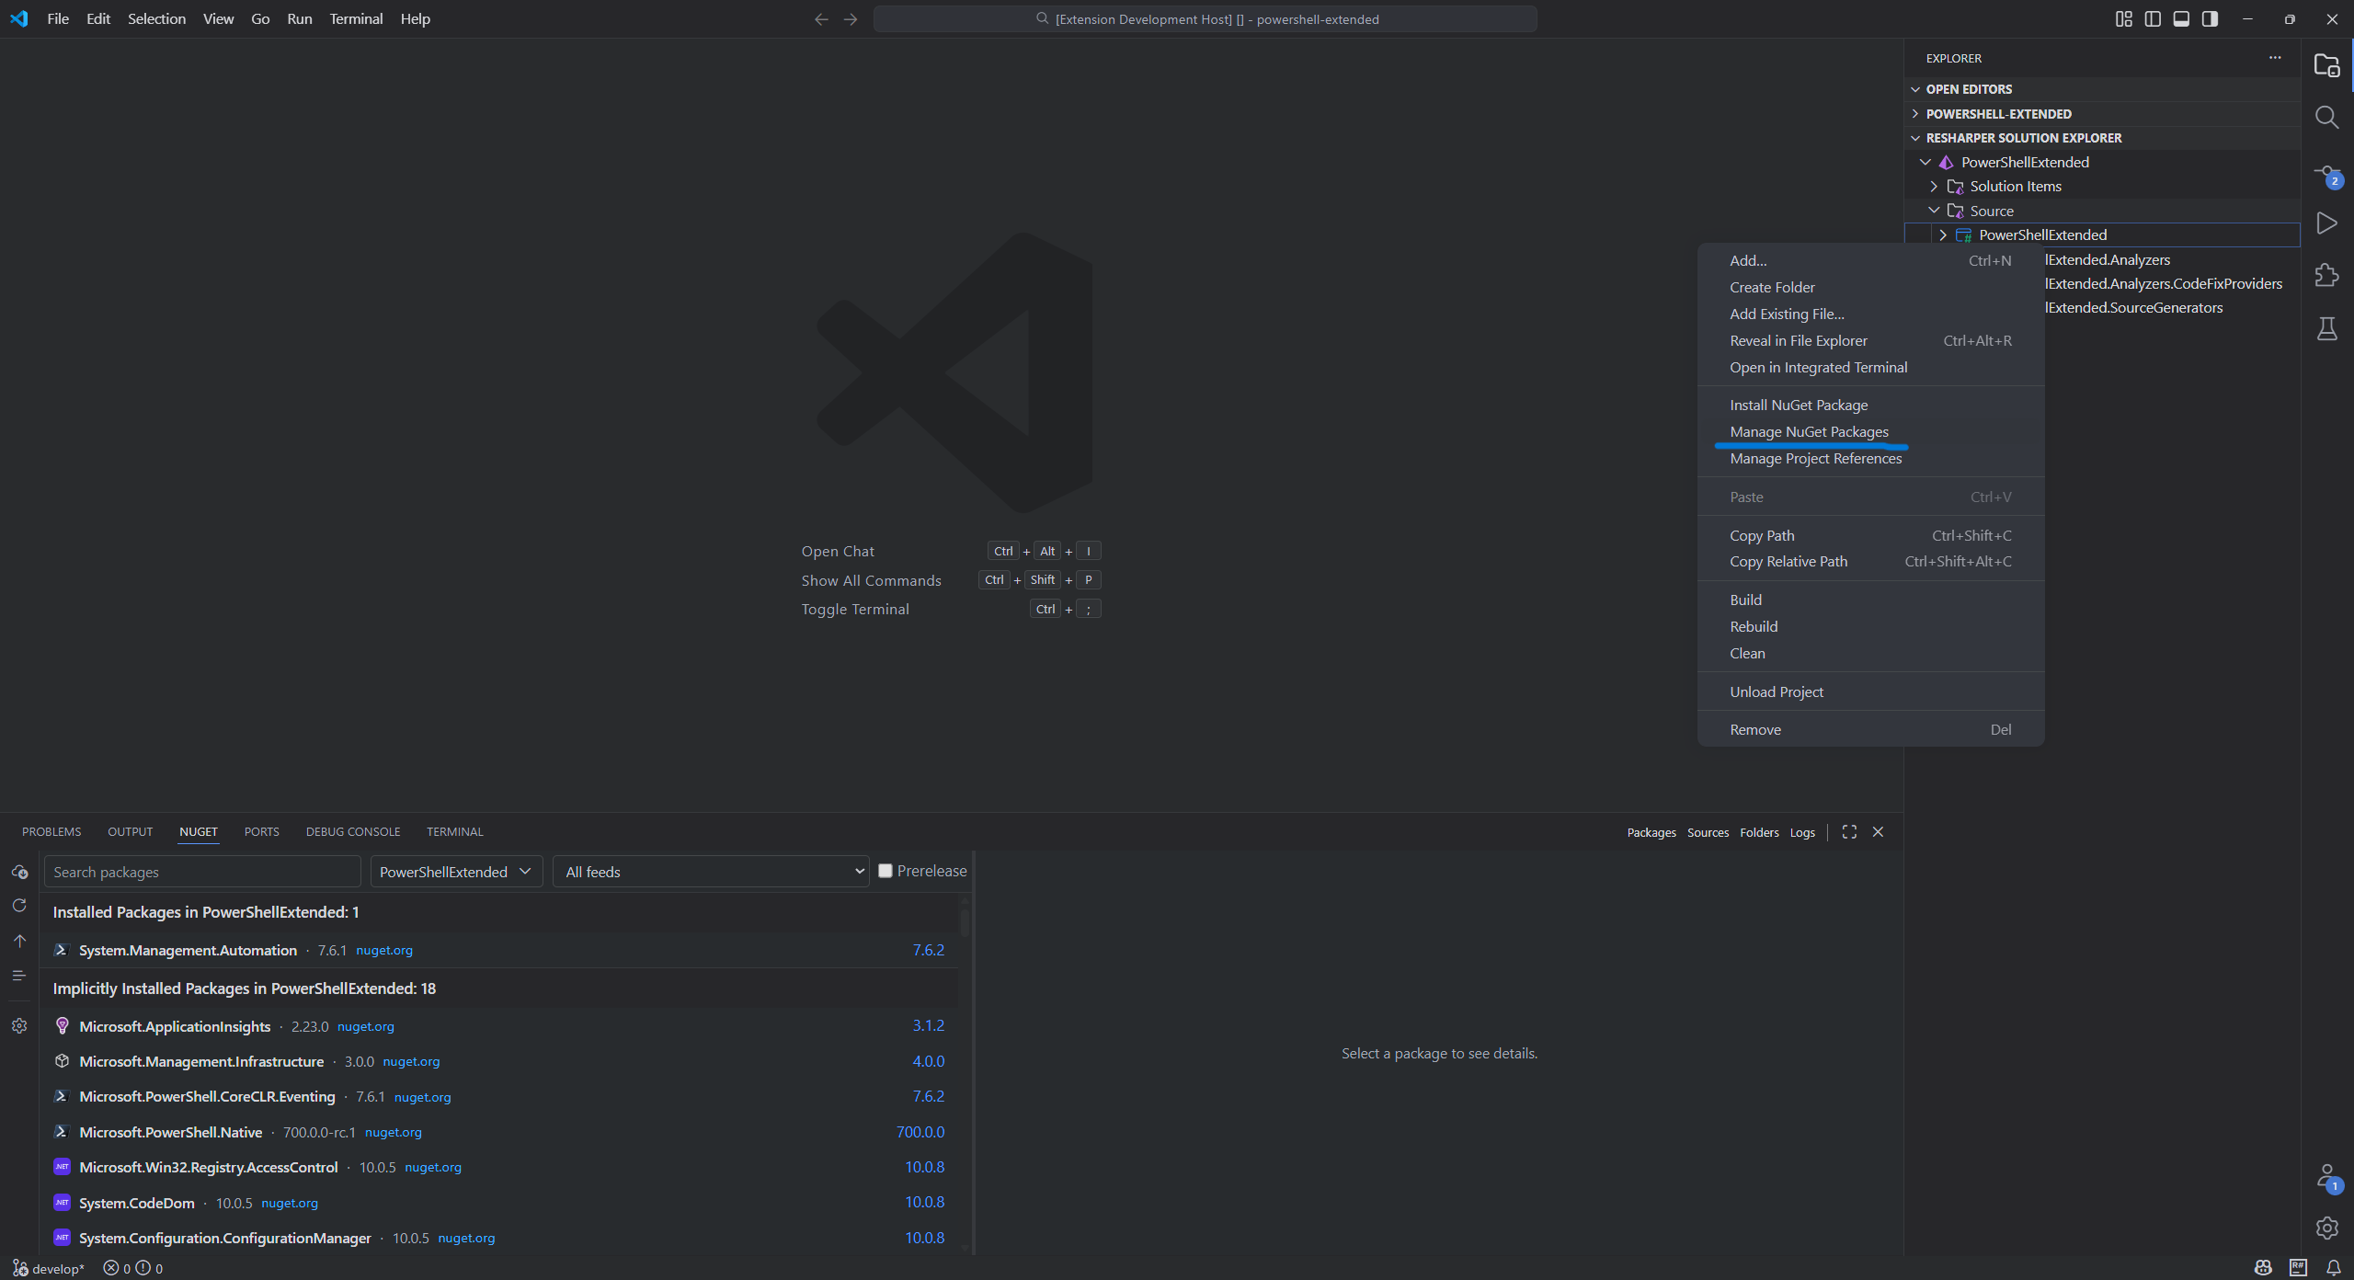
Task: Switch to the PROBLEMS tab
Action: coord(51,831)
